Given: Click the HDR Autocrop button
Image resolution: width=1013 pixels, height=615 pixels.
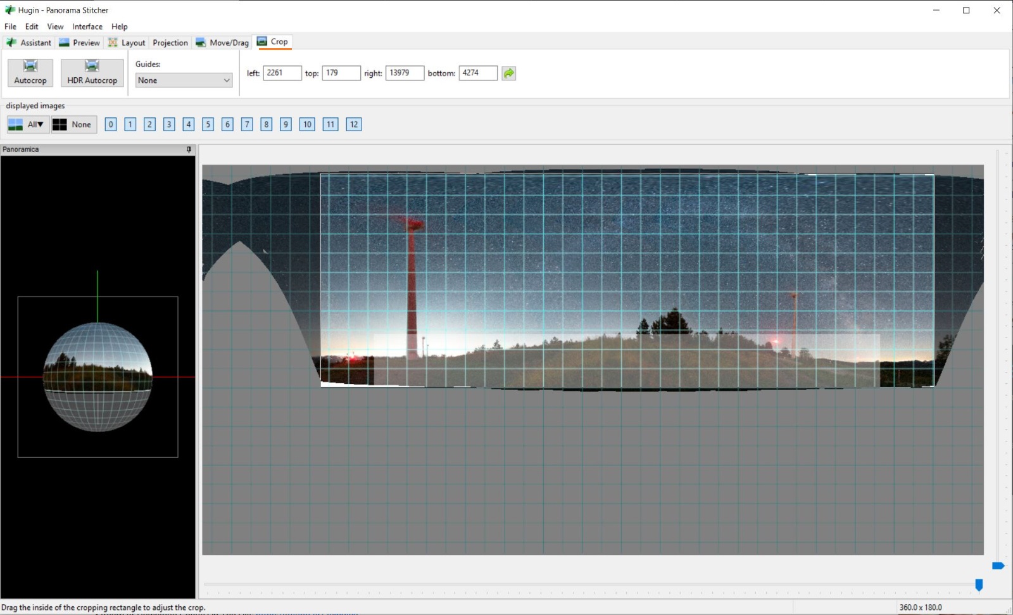Looking at the screenshot, I should (x=92, y=73).
